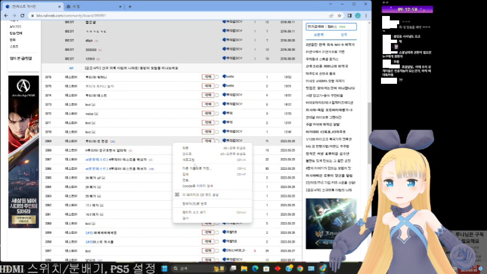
Task: Tick the checkbox on row 3376
Action: click(x=217, y=77)
